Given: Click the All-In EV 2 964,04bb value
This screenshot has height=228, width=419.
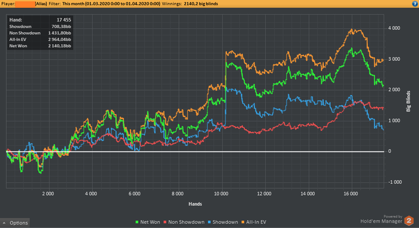Looking at the screenshot, I should (60, 39).
